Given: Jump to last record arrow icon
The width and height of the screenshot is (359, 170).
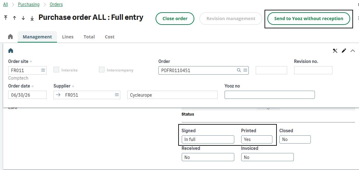Looking at the screenshot, I should [32, 18].
